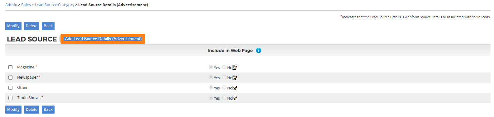
Task: Choose Yes radio for Other
Action: [x=211, y=88]
